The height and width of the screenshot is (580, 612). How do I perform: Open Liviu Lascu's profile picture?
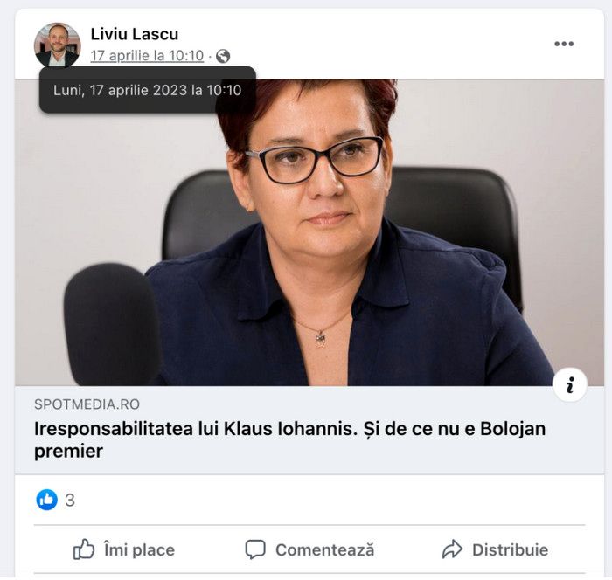(x=58, y=45)
